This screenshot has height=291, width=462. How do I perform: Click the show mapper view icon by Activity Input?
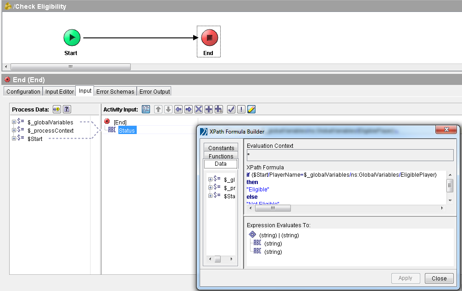[146, 109]
